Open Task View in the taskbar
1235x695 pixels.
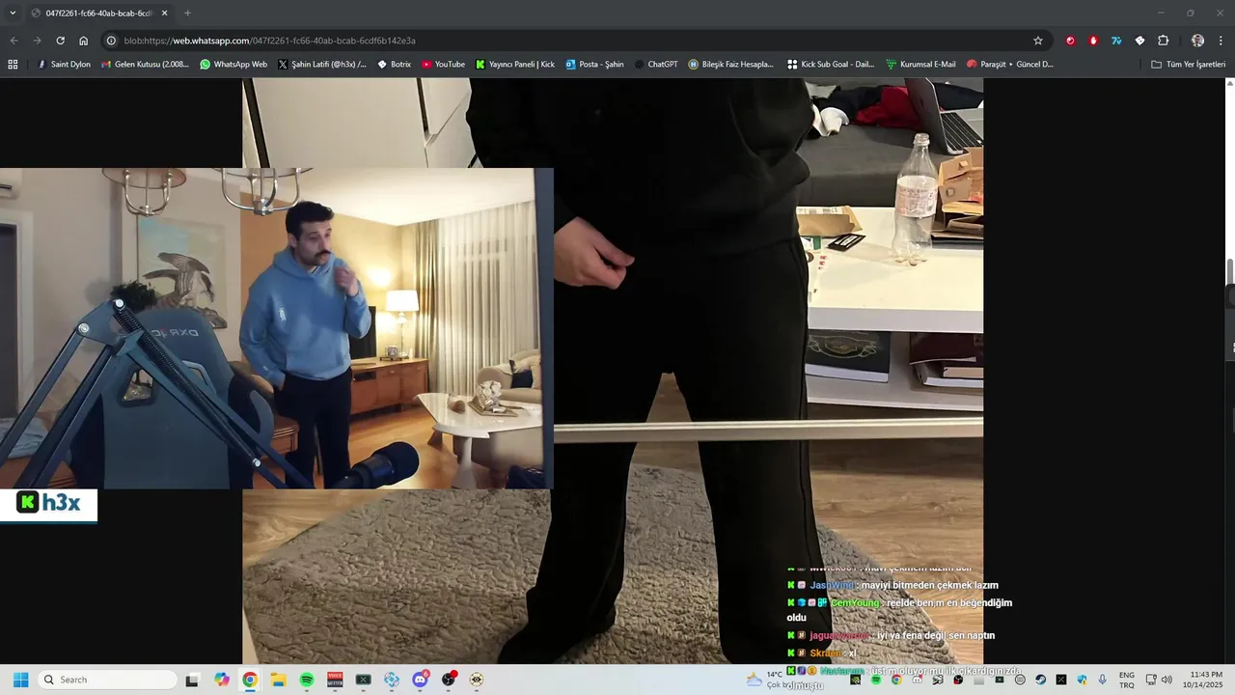tap(193, 680)
